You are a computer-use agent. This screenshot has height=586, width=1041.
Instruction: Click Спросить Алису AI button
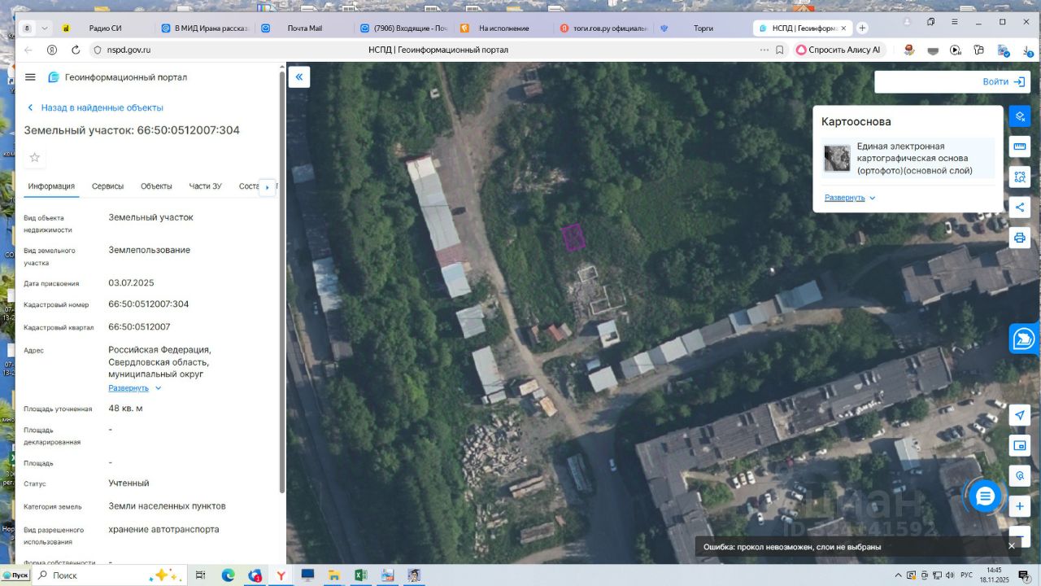tap(838, 50)
